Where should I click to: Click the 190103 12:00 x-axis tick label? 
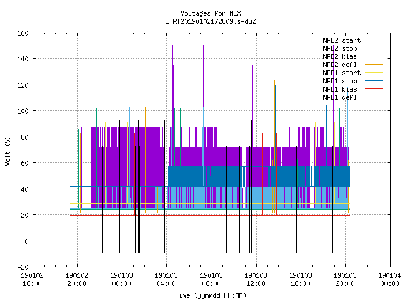click(256, 280)
